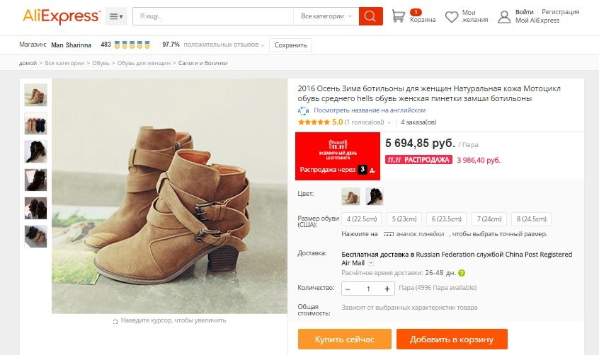The image size is (599, 355).
Task: Open the wishlist heart icon
Action: point(452,17)
